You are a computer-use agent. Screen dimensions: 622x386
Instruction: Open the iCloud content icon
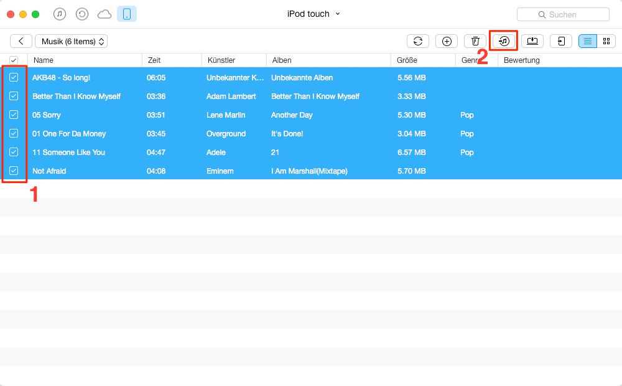pos(104,14)
